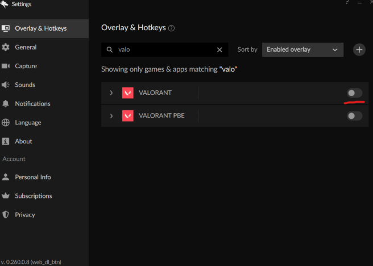373x266 pixels.
Task: Open the Privacy account page
Action: [x=25, y=215]
